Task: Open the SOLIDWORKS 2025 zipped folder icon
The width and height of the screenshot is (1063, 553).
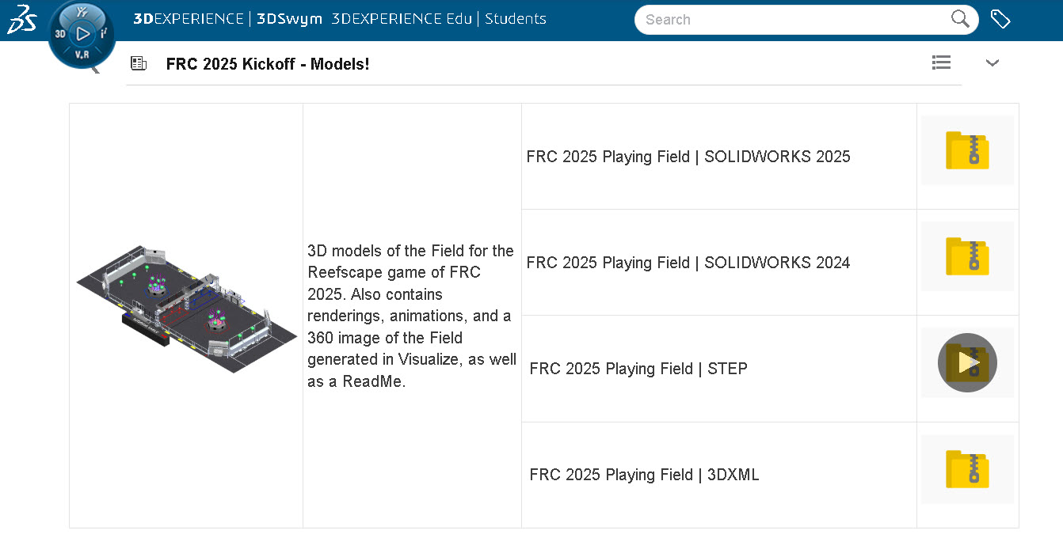Action: (x=967, y=150)
